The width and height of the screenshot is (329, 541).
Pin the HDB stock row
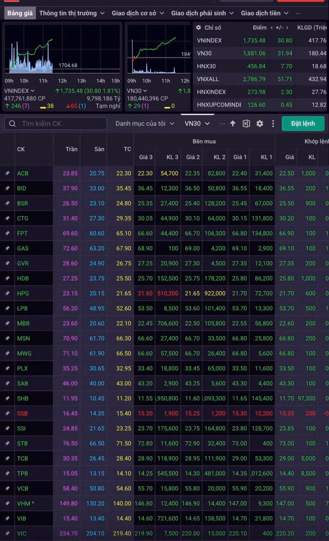click(x=7, y=278)
